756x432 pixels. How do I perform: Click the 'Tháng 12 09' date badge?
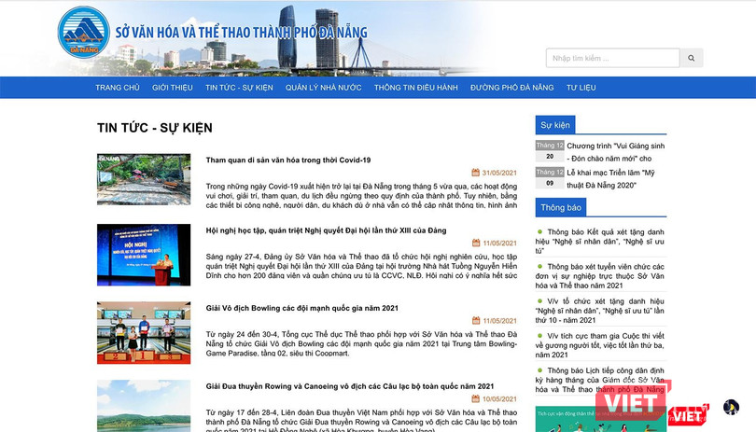550,177
